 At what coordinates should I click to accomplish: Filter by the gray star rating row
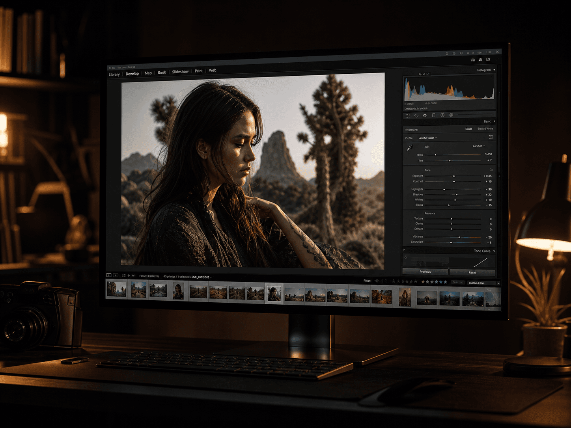pos(404,281)
